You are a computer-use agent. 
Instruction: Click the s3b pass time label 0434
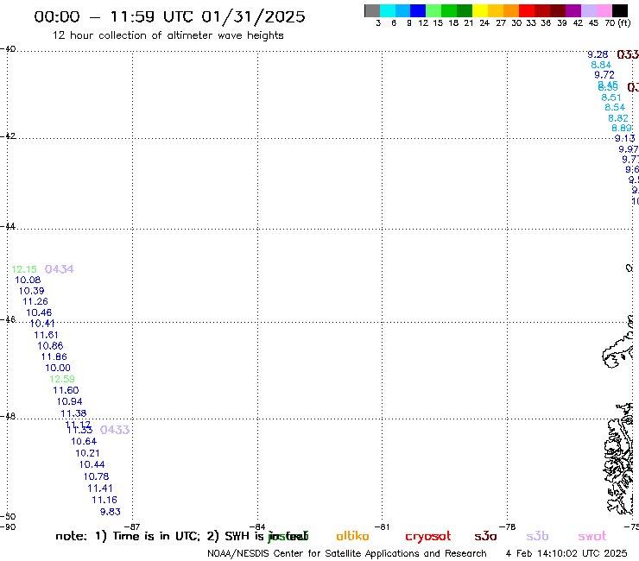(x=59, y=269)
